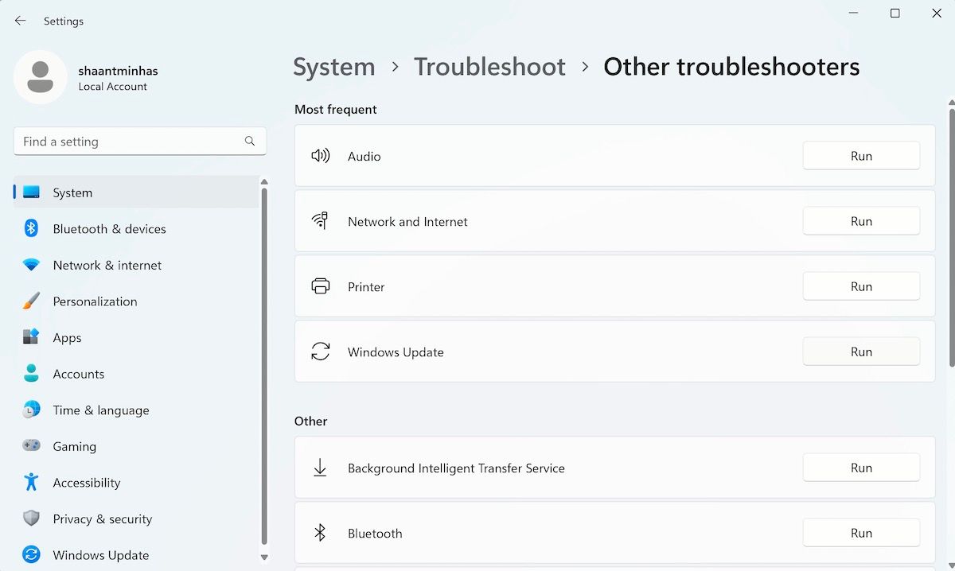Screen dimensions: 955x571
Task: Click the back arrow in Settings title bar
Action: [x=20, y=21]
